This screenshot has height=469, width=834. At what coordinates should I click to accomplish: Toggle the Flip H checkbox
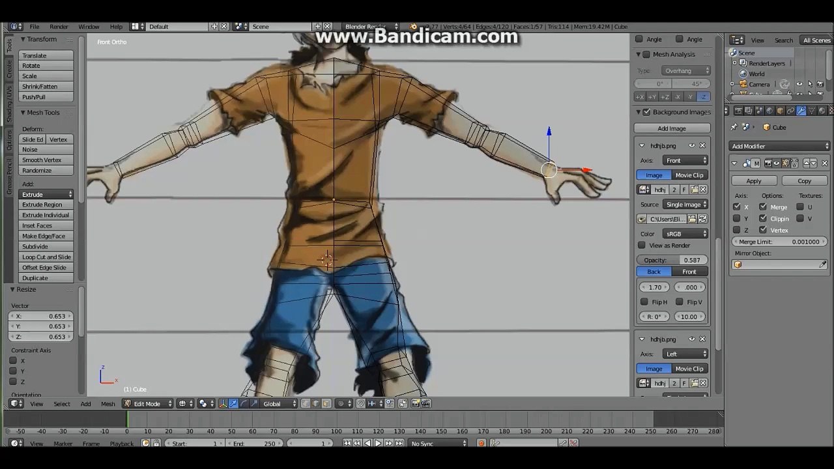pos(644,302)
